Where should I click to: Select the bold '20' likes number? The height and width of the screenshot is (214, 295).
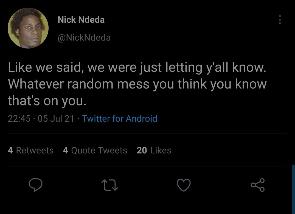point(142,150)
